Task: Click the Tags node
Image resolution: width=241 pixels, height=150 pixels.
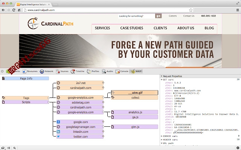Action: coord(25,98)
